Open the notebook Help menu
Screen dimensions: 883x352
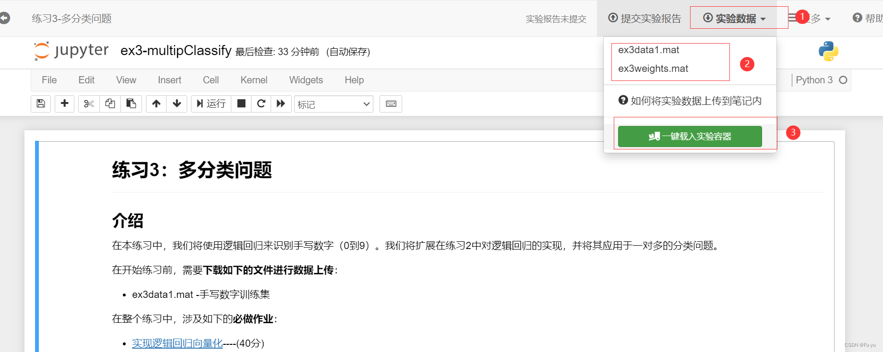[354, 80]
